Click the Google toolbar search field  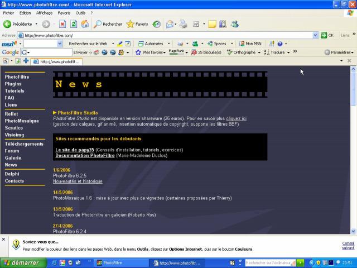tap(46, 52)
